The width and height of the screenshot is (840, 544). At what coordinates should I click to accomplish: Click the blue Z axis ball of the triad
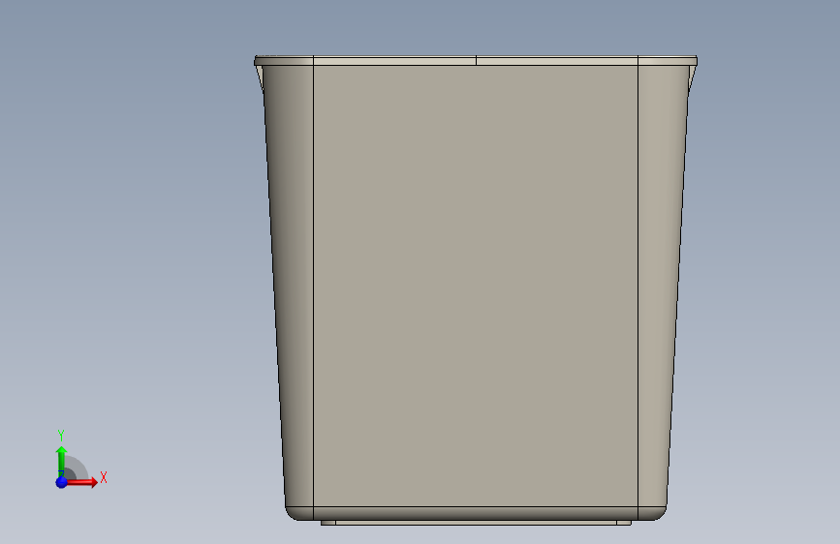pyautogui.click(x=62, y=482)
